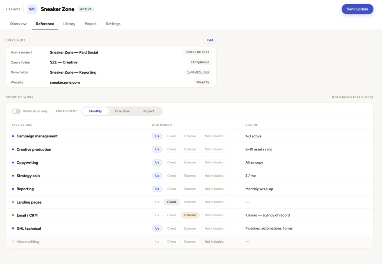Switch to the Reference tab
Viewport: 382px width, 264px height.
(45, 24)
